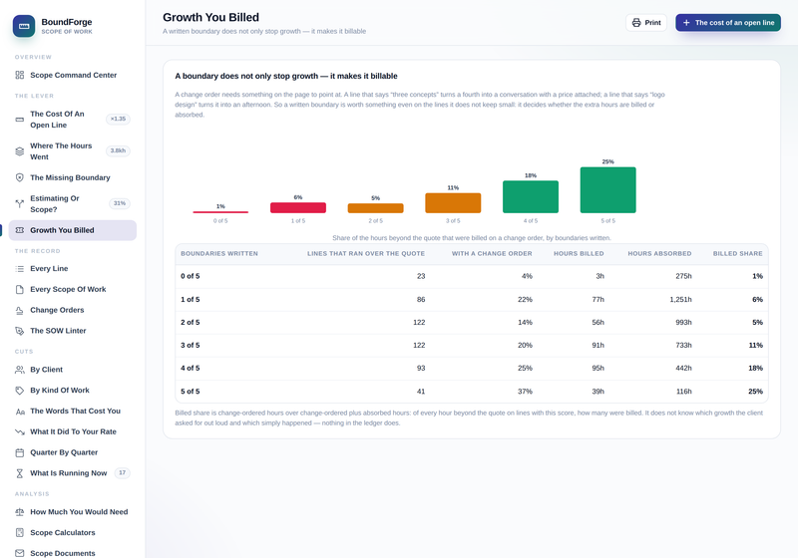Click the Where The Hours Went layers icon
Screen dimensions: 798x558
pyautogui.click(x=19, y=151)
